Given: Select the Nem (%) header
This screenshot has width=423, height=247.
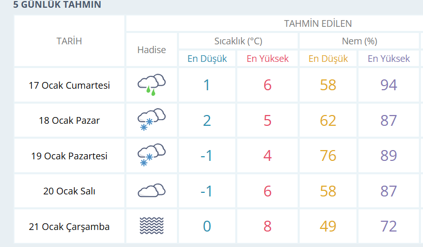Looking at the screenshot, I should [x=359, y=41].
